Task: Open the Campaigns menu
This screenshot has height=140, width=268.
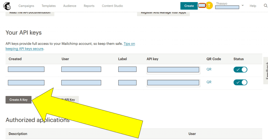Action: pos(26,6)
